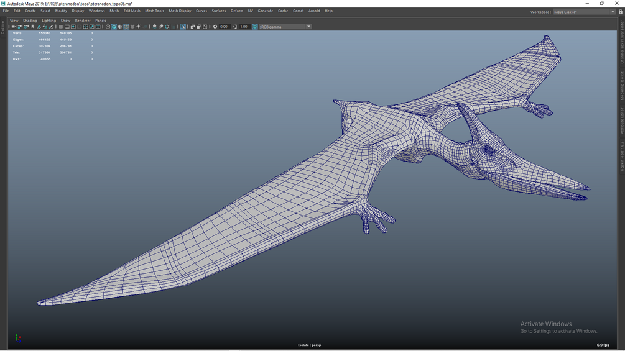Click the isolate select icon
625x351 pixels.
tap(183, 27)
